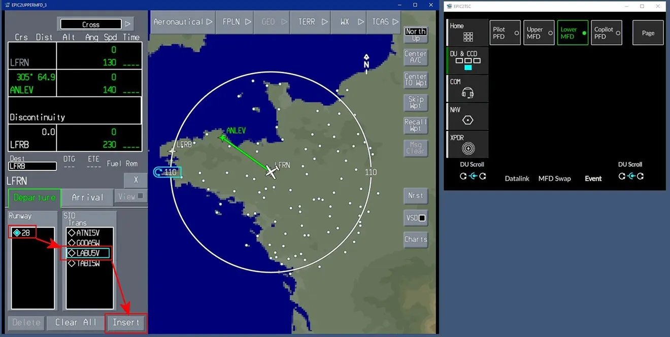Click clockwise arrow of DU Scroll beside Event

pos(641,176)
